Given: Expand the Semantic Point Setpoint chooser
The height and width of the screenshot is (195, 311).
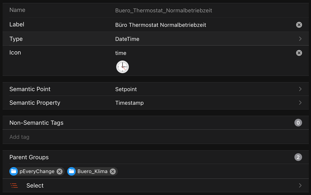Looking at the screenshot, I should (x=300, y=89).
